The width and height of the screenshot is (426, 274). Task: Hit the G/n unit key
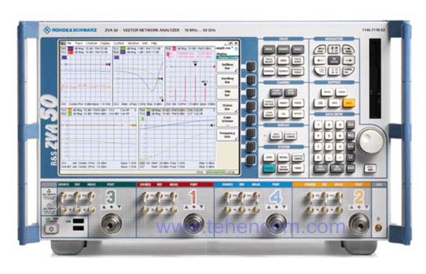tap(351, 125)
